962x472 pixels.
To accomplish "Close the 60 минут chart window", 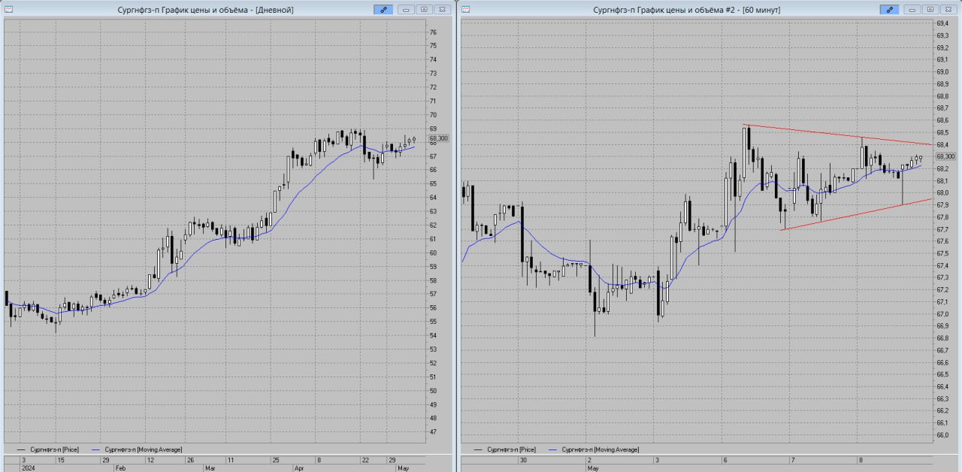I will [948, 10].
